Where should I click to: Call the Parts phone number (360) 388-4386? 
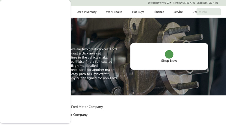coord(187,3)
